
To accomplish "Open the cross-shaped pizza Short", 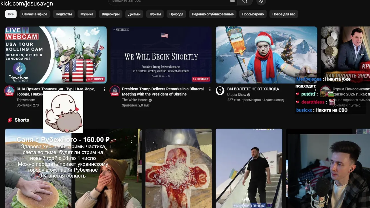I will pyautogui.click(x=179, y=168).
